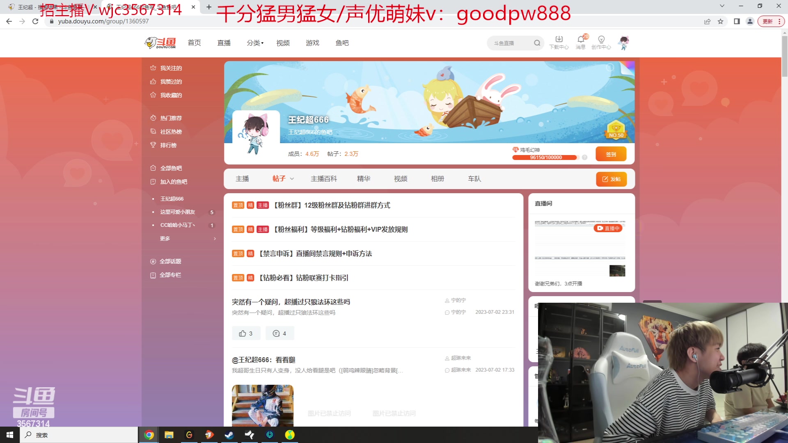Click the 斗鱼直播 search input field

tap(511, 43)
